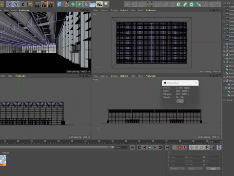Toggle position keyframe recording

click(x=192, y=148)
